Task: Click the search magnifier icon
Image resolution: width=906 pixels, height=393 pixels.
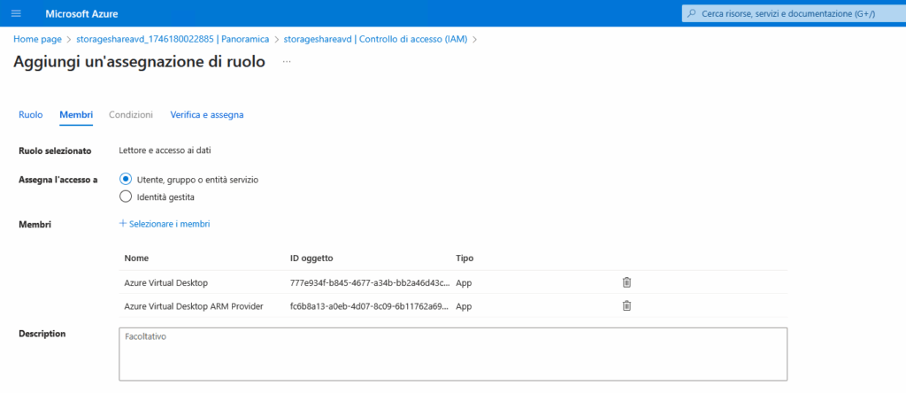Action: click(691, 13)
